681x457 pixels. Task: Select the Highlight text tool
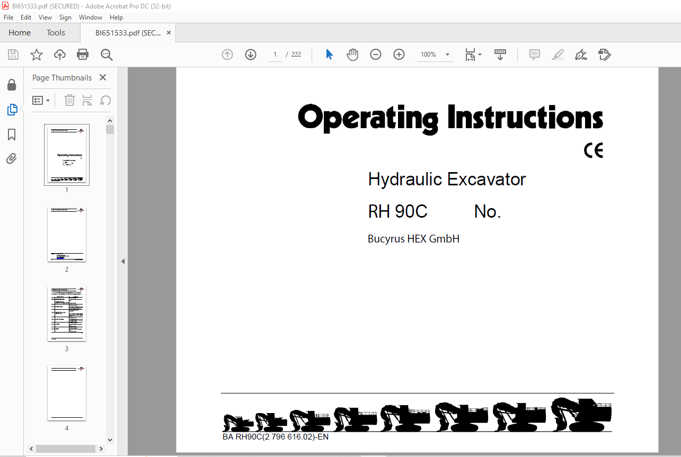pos(558,55)
